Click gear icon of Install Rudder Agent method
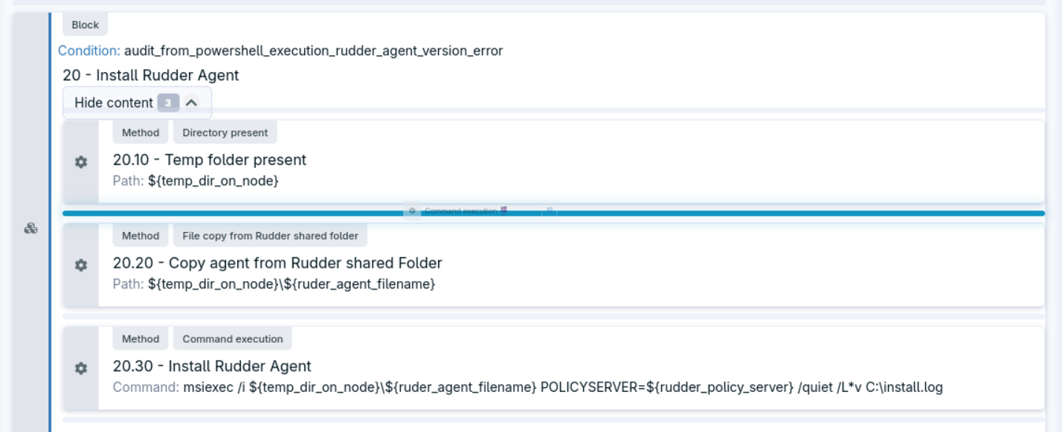Image resolution: width=1062 pixels, height=432 pixels. pyautogui.click(x=81, y=368)
